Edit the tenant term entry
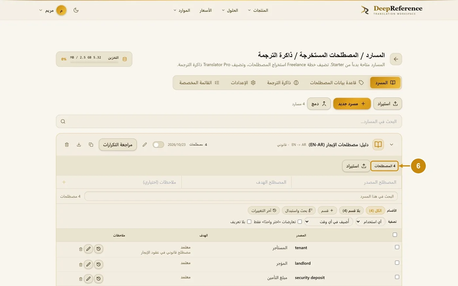Image resolution: width=458 pixels, height=286 pixels. pyautogui.click(x=88, y=249)
